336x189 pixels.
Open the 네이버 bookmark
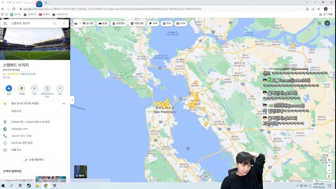point(15,14)
